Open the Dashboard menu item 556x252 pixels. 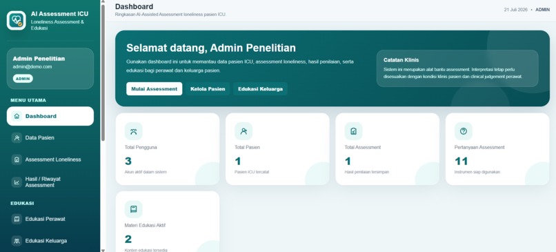click(x=50, y=116)
